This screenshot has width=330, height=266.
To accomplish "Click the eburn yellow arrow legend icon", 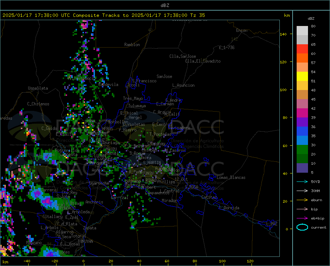I will pos(302,200).
